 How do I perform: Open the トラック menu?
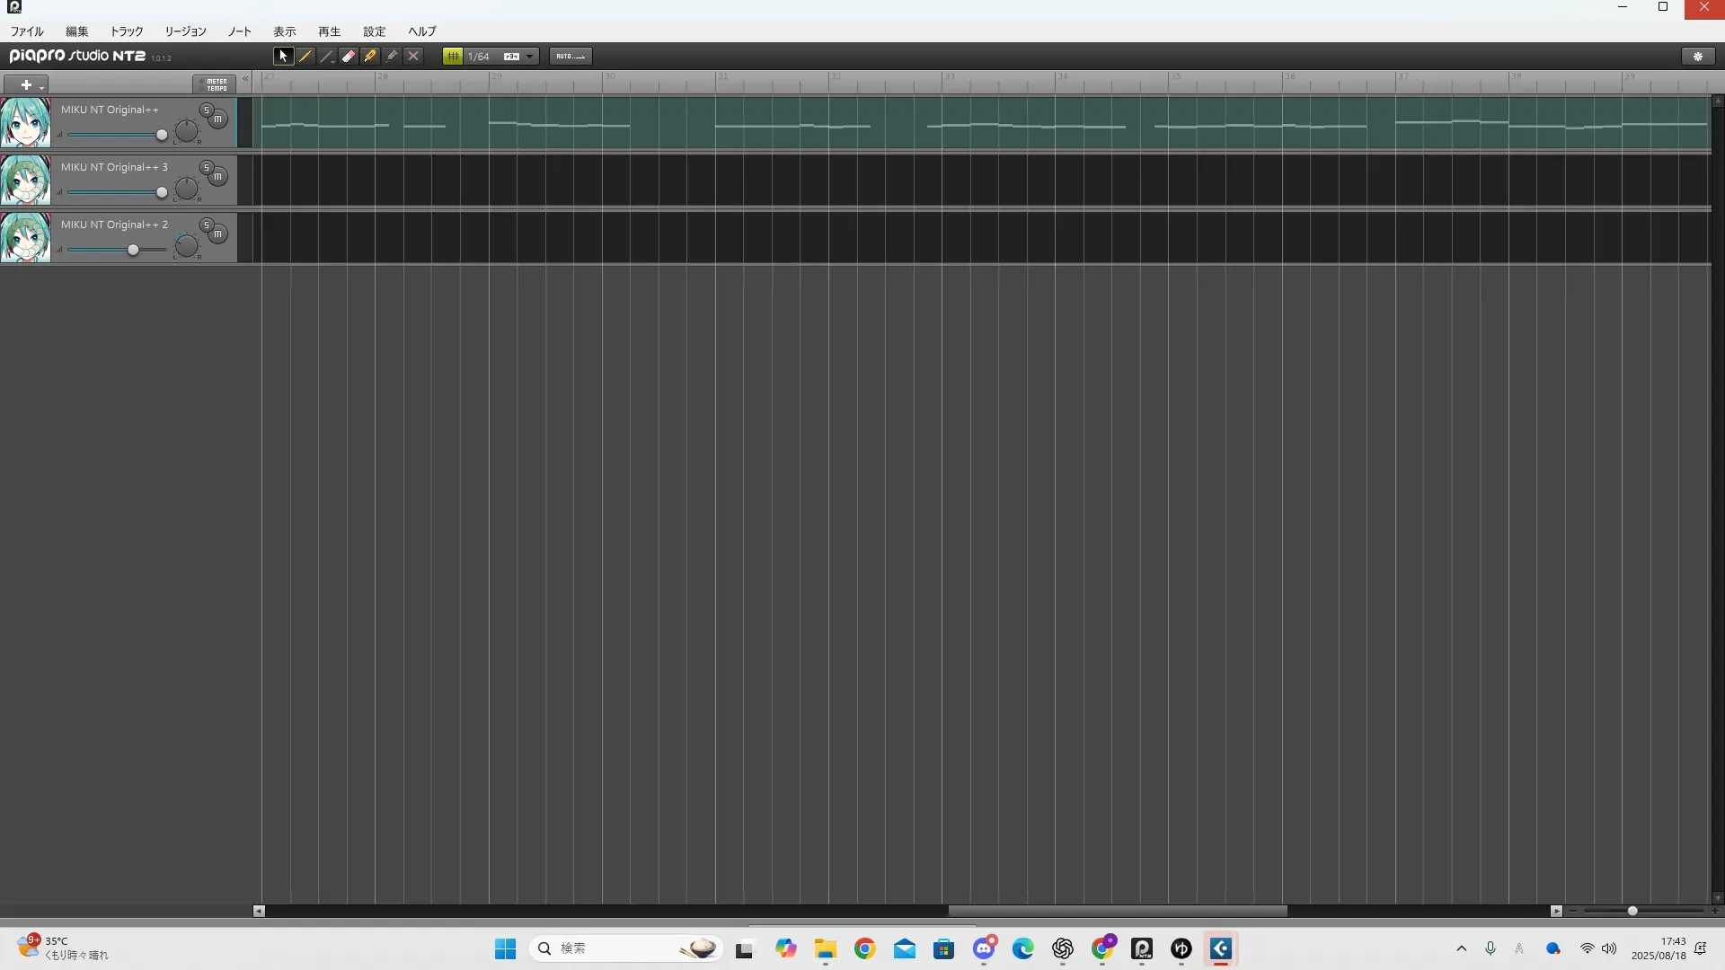click(x=126, y=31)
